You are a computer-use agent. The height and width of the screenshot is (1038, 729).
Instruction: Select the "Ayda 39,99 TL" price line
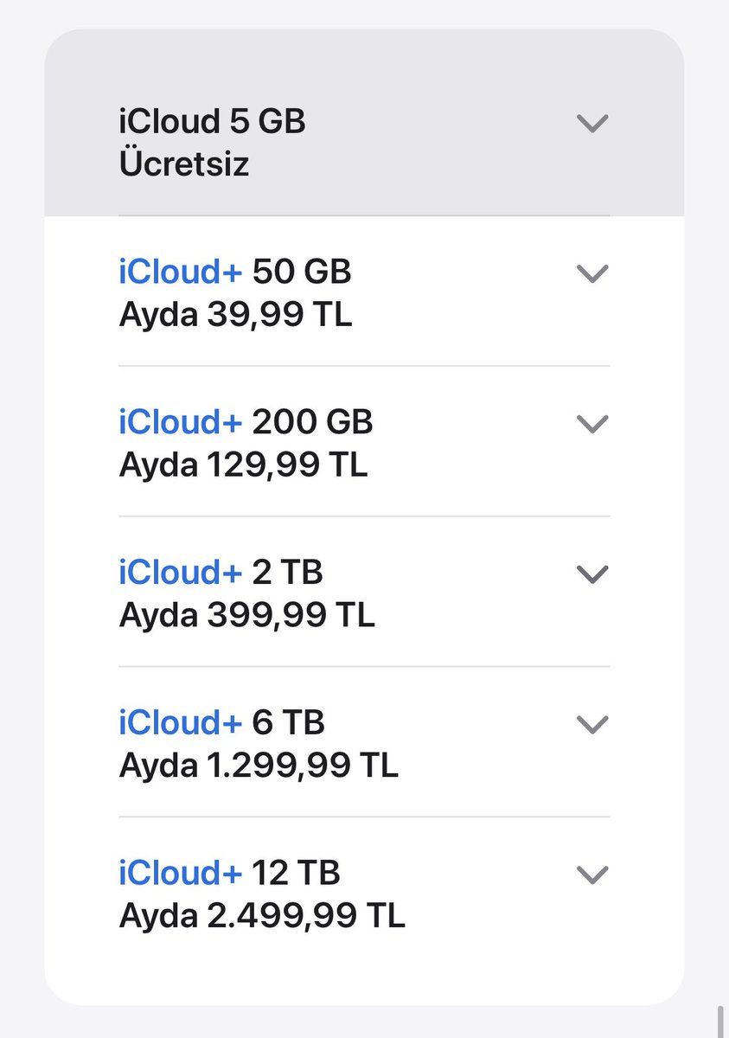click(235, 316)
